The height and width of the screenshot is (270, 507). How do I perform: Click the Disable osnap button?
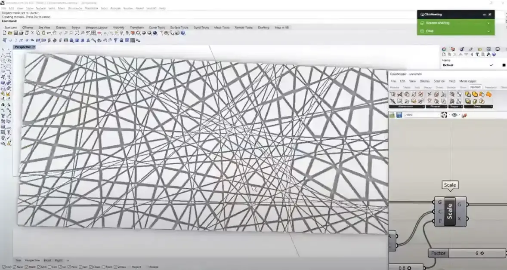153,267
